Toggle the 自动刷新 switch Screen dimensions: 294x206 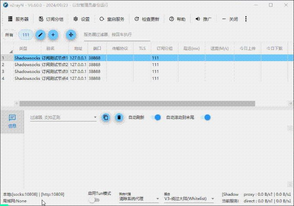[156, 117]
